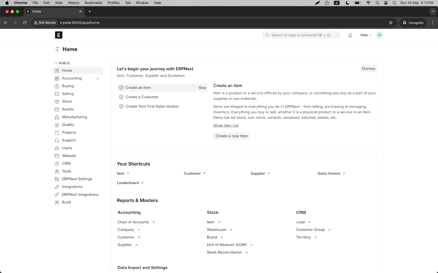Reload the page in Chrome
The width and height of the screenshot is (438, 273).
24,23
